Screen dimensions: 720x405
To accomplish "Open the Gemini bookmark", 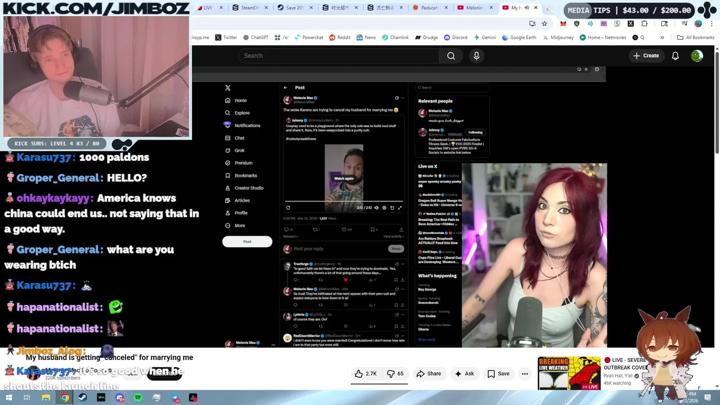I will click(x=485, y=38).
